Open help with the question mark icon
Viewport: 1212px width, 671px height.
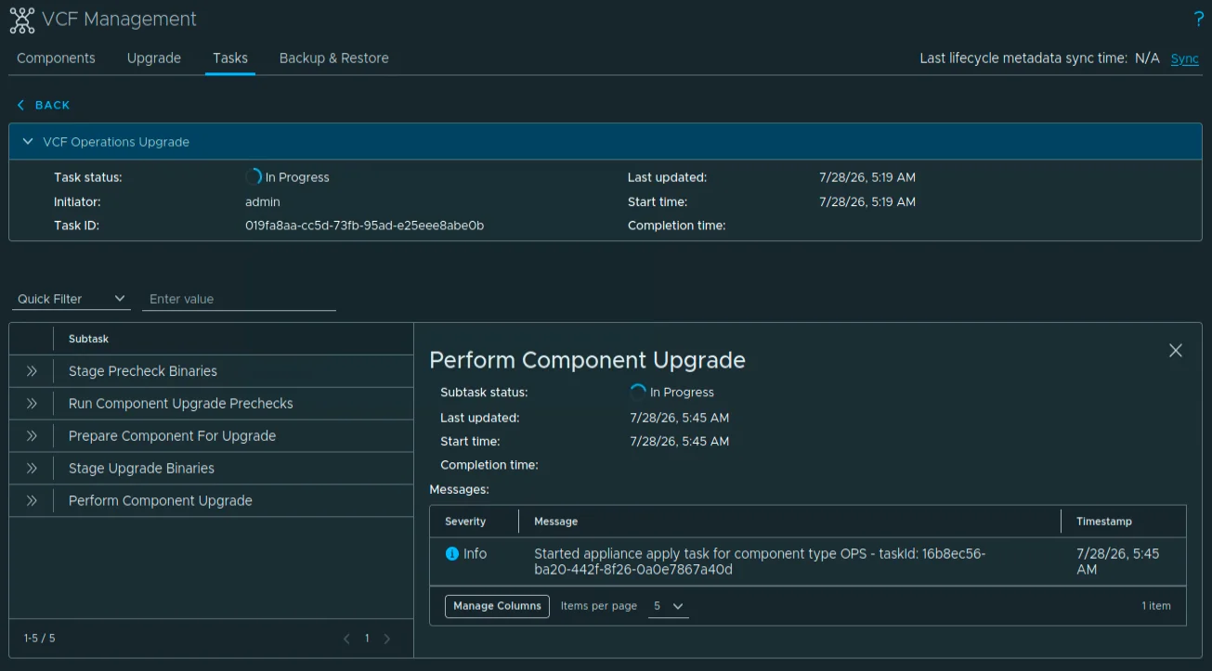(x=1198, y=19)
